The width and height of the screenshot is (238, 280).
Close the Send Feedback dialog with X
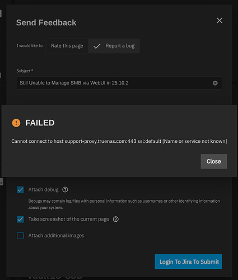tap(220, 21)
